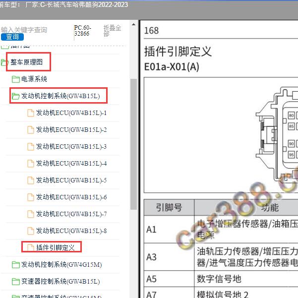Select pin cell A7

point(169,293)
